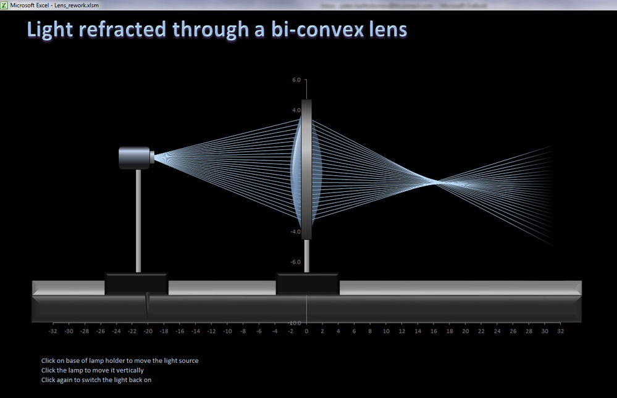The height and width of the screenshot is (398, 617).
Task: Click the title Light refracted through a bi-convex lens
Action: point(215,28)
